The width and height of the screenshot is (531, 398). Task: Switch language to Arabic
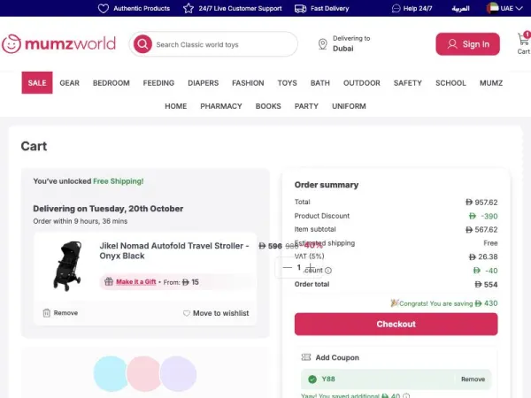pos(460,8)
